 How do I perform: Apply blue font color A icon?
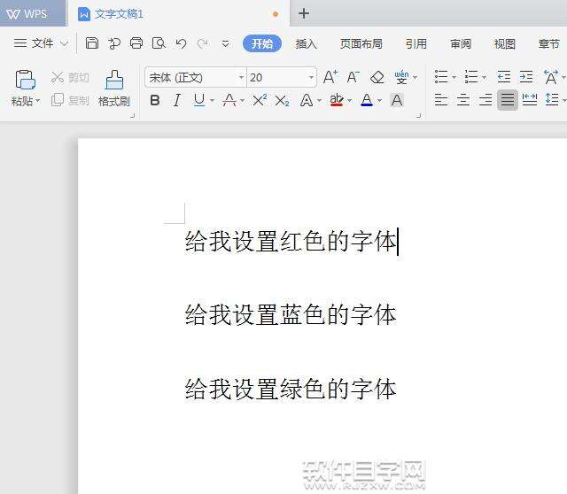point(367,100)
